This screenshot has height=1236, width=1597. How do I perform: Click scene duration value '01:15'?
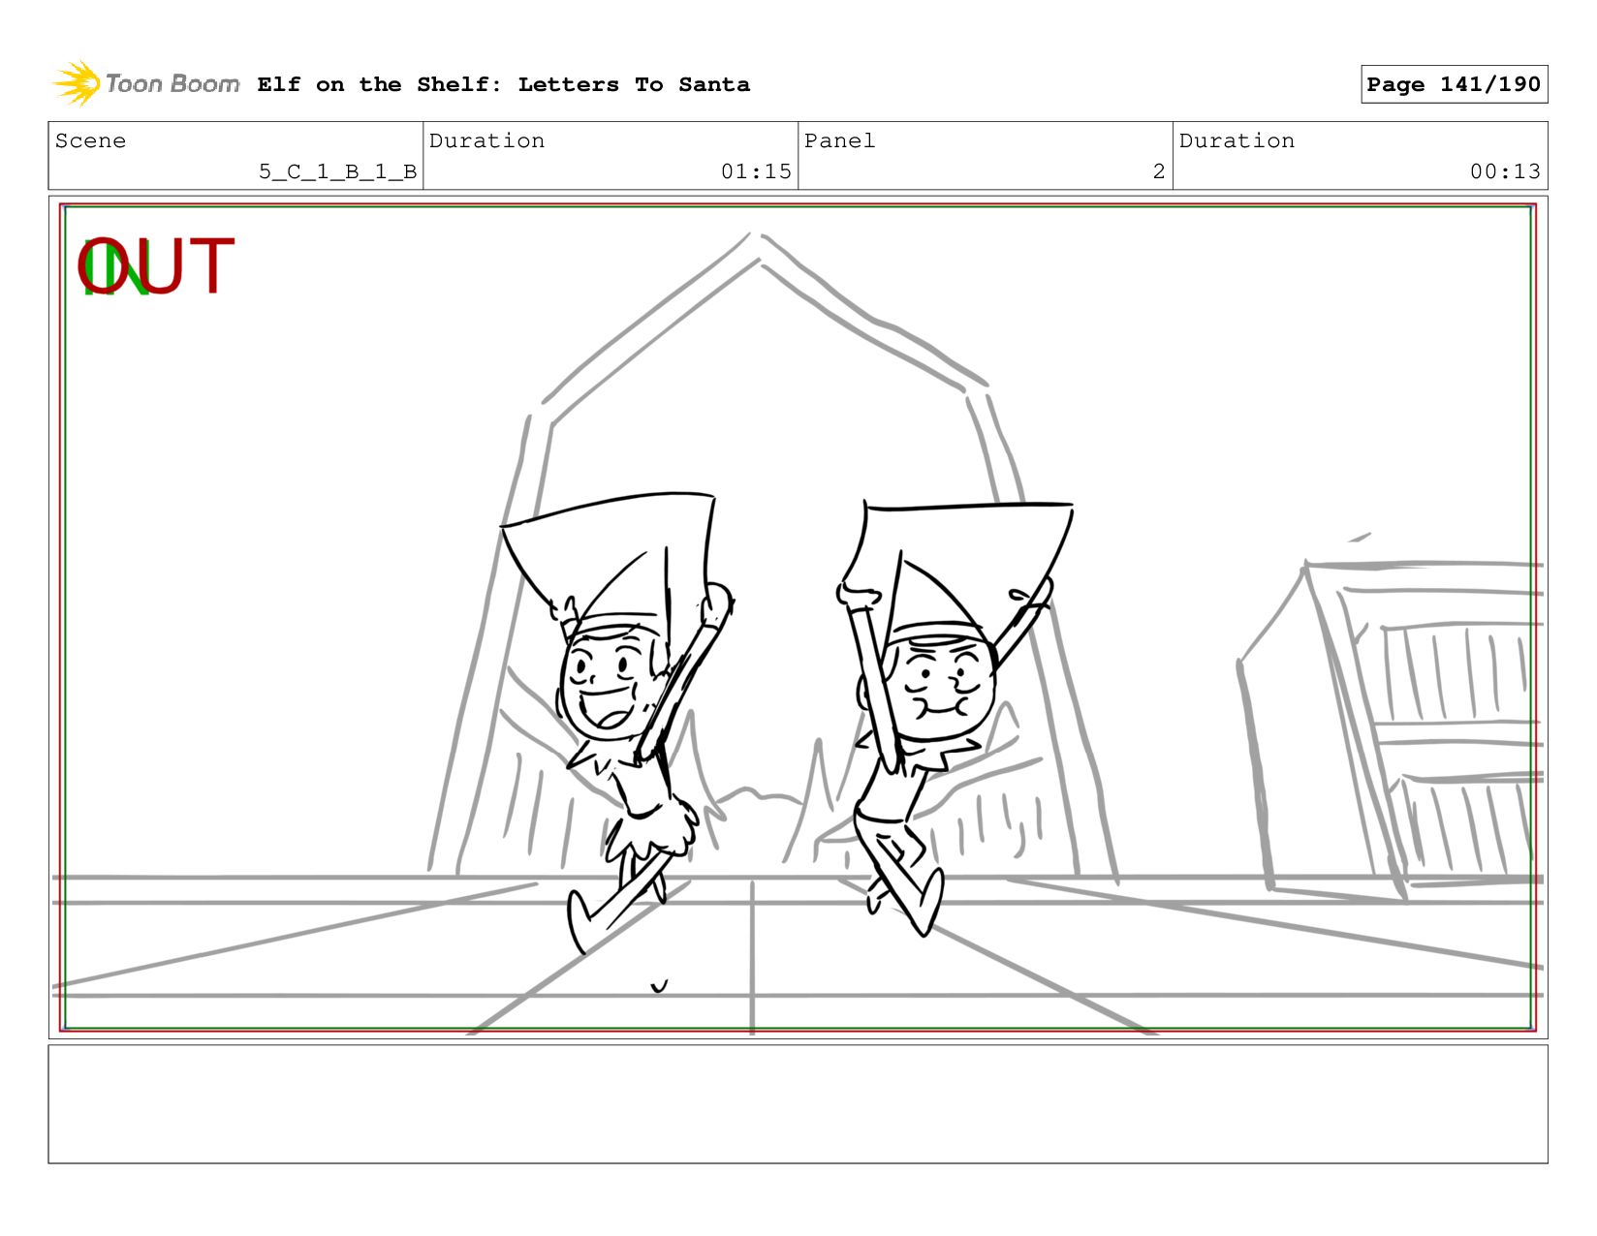pos(756,171)
